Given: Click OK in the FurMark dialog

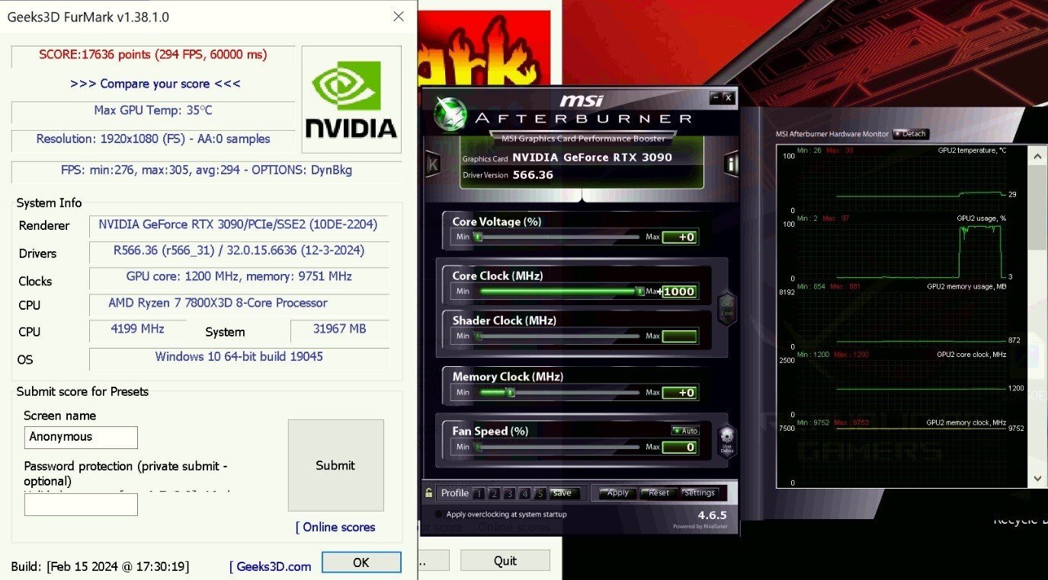Looking at the screenshot, I should pos(361,562).
